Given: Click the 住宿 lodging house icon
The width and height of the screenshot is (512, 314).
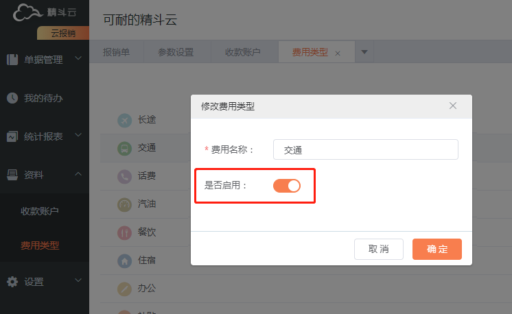Looking at the screenshot, I should click(x=124, y=261).
